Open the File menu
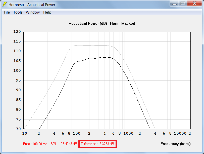This screenshot has height=154, width=204. tap(7, 12)
